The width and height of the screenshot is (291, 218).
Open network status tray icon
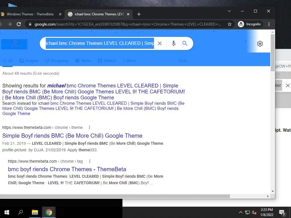pos(248,212)
